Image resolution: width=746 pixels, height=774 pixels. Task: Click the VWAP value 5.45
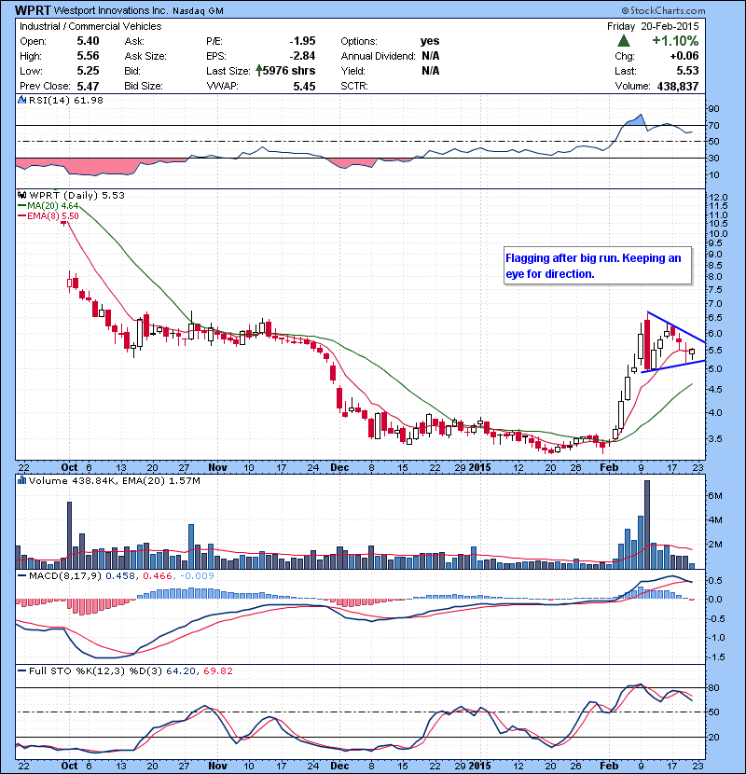pyautogui.click(x=304, y=87)
